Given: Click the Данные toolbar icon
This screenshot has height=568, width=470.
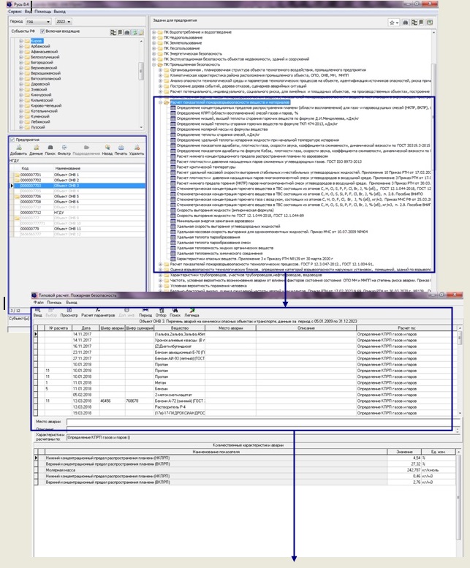Looking at the screenshot, I should [35, 148].
